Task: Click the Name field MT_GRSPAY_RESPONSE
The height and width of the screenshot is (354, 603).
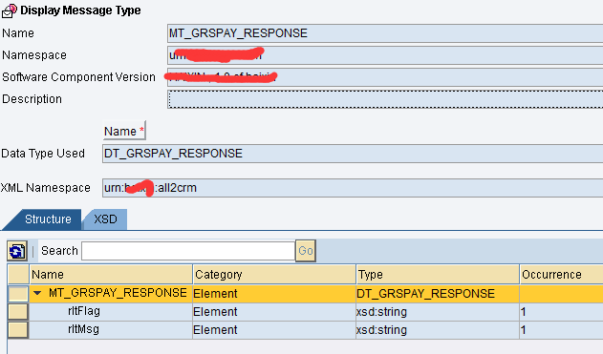Action: coord(385,33)
